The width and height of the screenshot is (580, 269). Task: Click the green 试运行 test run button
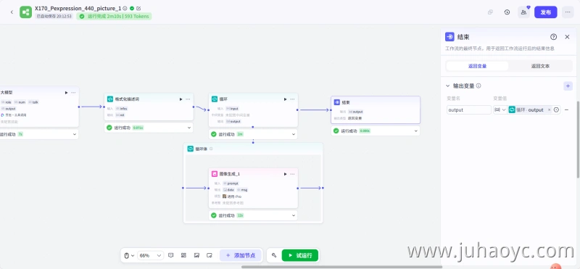[300, 255]
